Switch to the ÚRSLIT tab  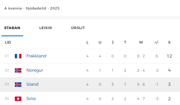[x=78, y=28]
